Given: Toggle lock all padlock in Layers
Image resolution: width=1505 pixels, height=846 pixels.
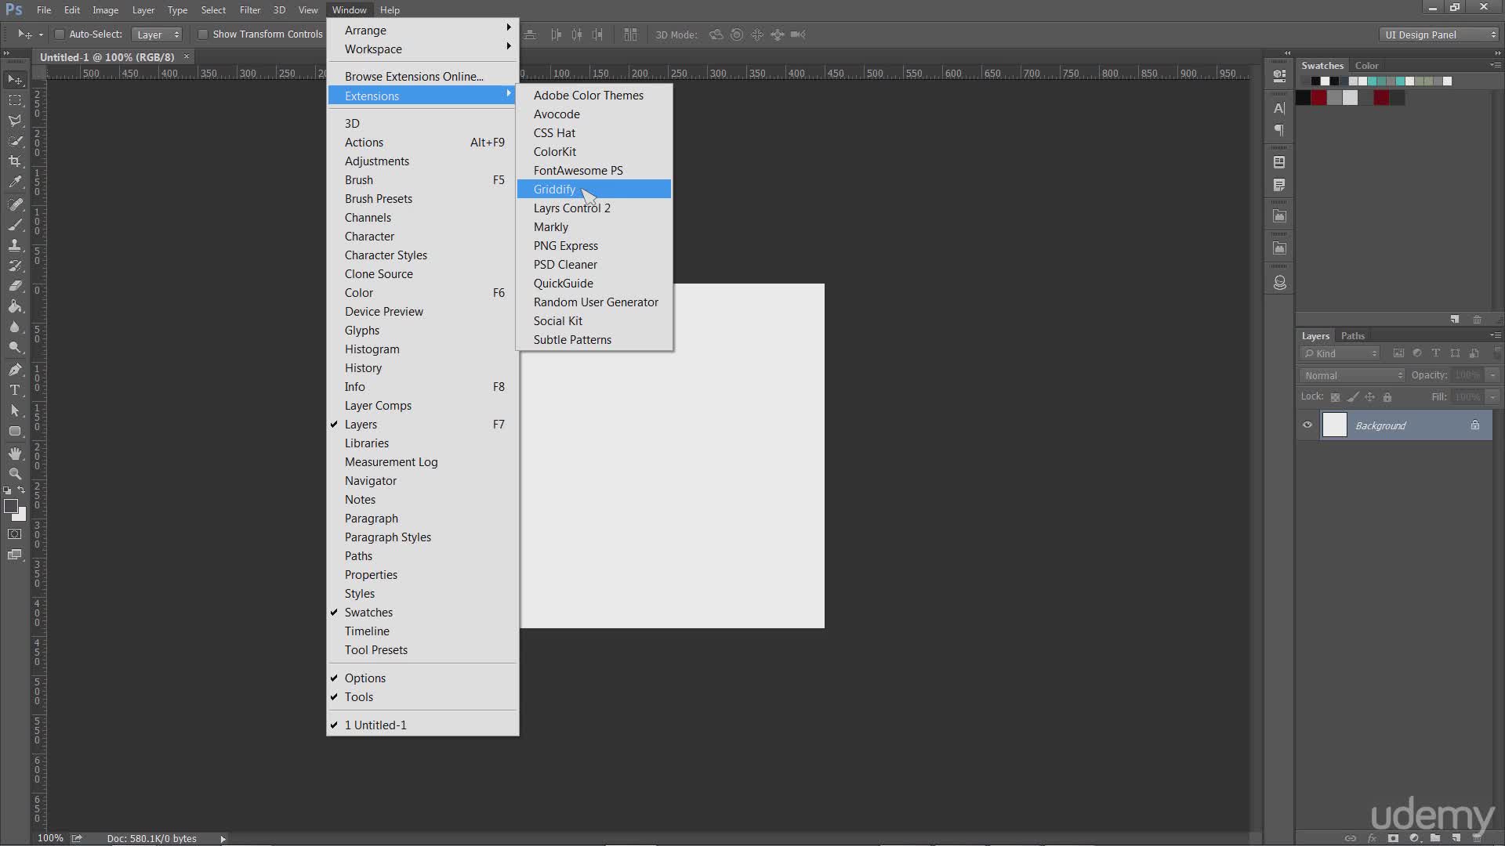Looking at the screenshot, I should 1387,397.
